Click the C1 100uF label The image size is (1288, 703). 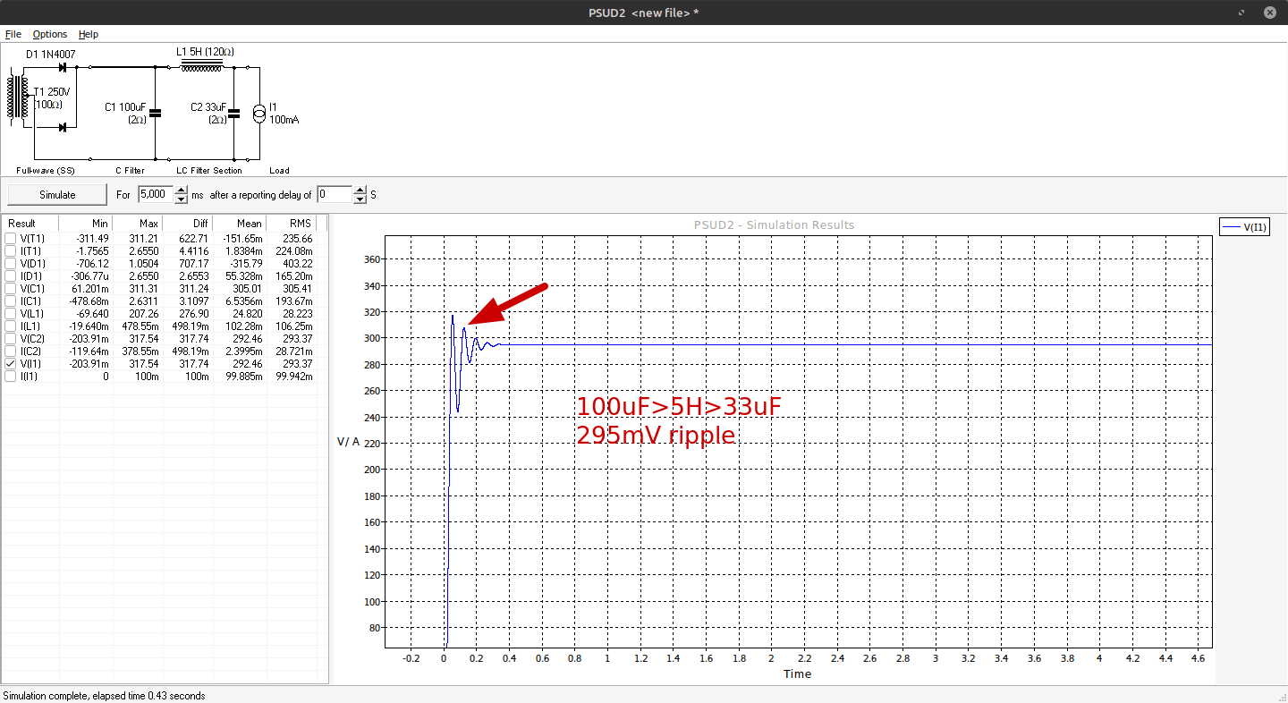tap(125, 107)
